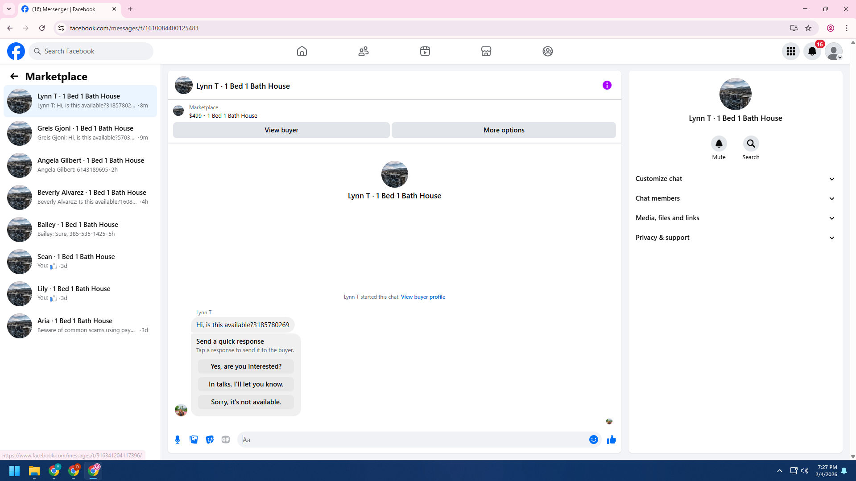This screenshot has height=481, width=856.
Task: Reload the page
Action: click(x=42, y=28)
